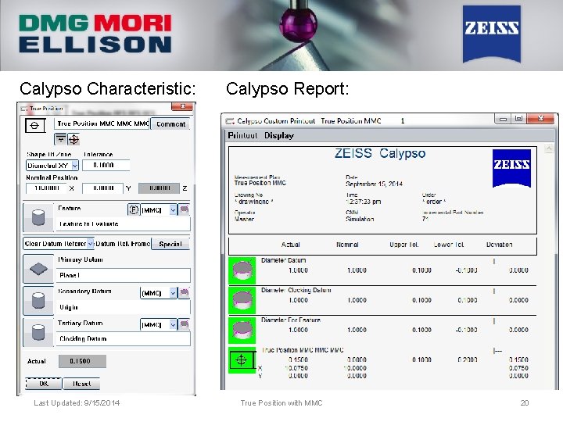
Task: Click the Deviation column header
Action: point(499,245)
